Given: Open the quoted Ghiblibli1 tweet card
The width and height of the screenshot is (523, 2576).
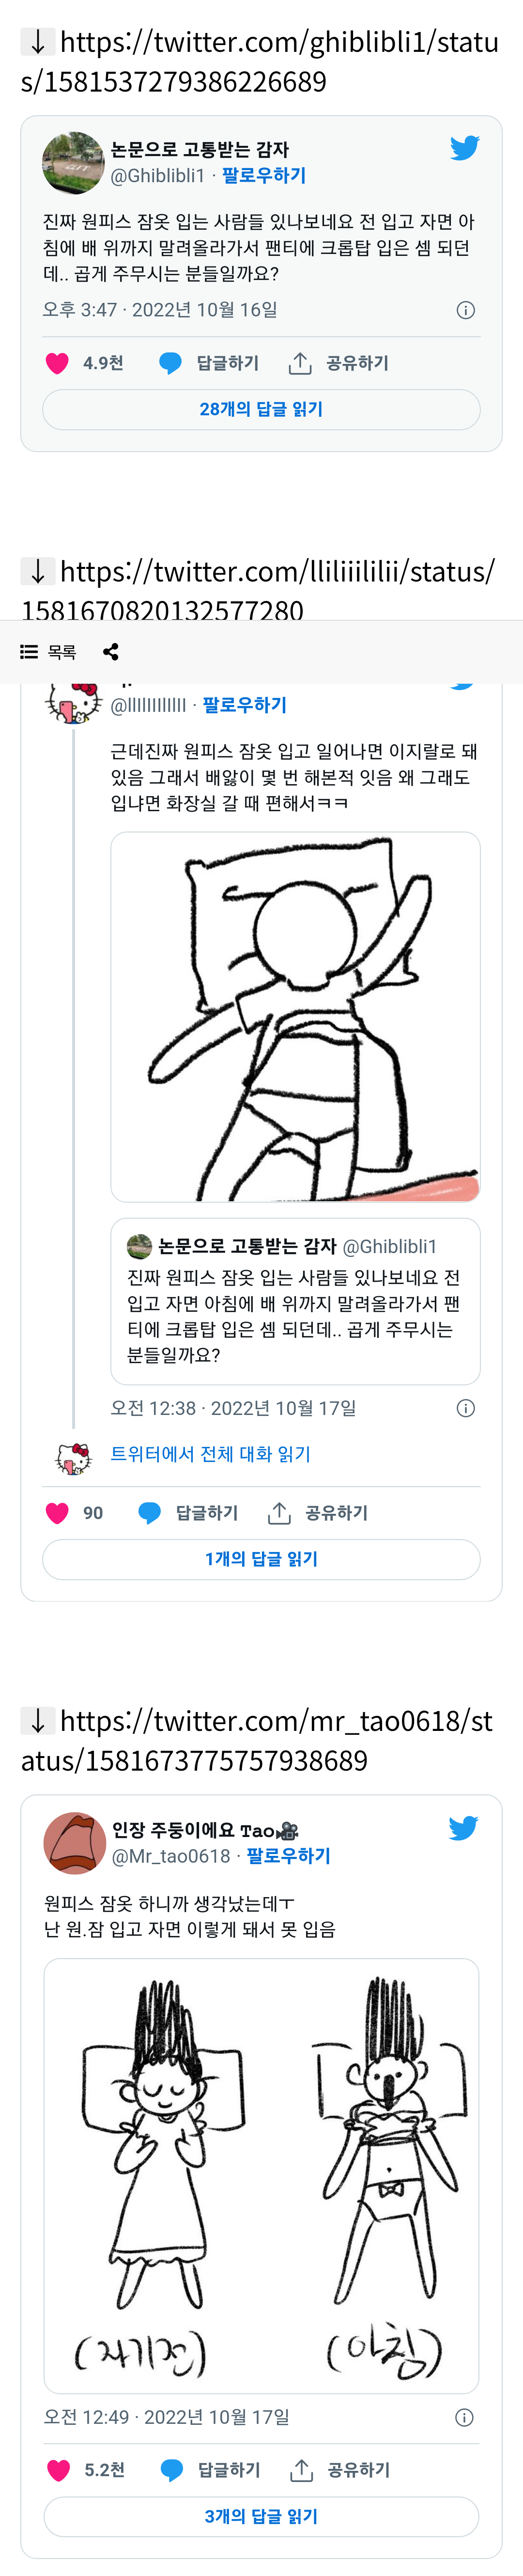Looking at the screenshot, I should [295, 1300].
